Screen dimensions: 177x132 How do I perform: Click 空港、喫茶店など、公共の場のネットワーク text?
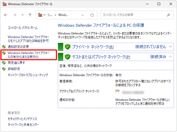[86, 66]
